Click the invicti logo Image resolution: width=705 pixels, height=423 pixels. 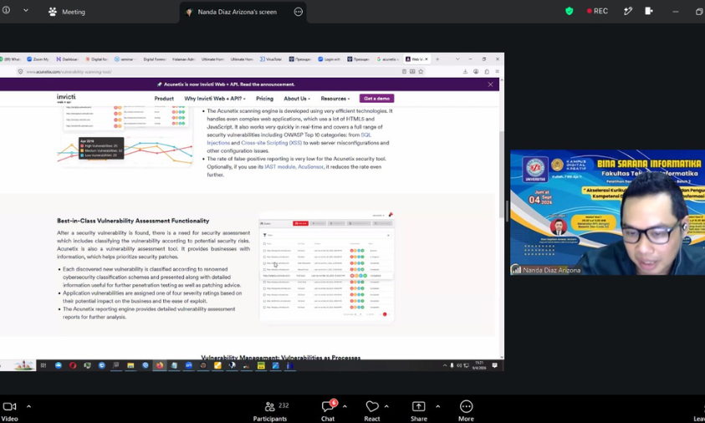[66, 98]
